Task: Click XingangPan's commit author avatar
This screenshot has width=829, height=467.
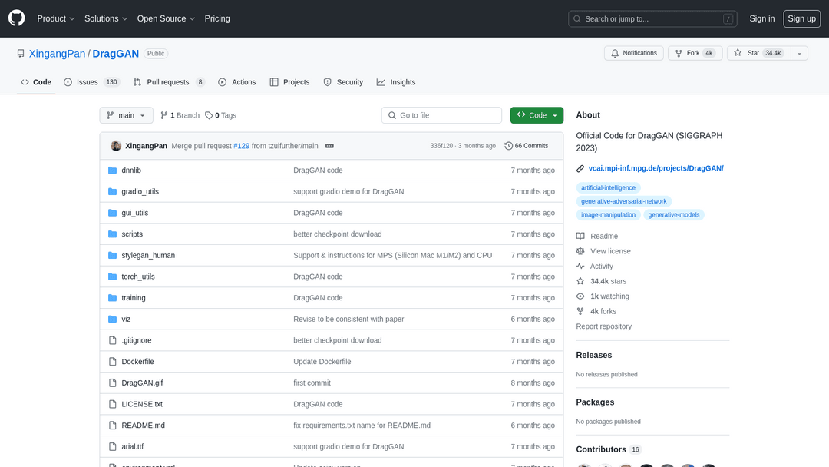Action: point(116,146)
